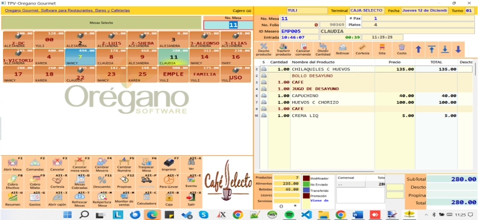Click the Ver binoculars icon
Image resolution: width=478 pixels, height=220 pixels.
pyautogui.click(x=191, y=164)
